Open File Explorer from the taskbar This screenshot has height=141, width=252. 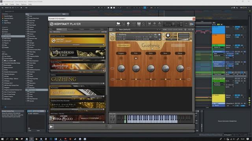tap(17, 139)
